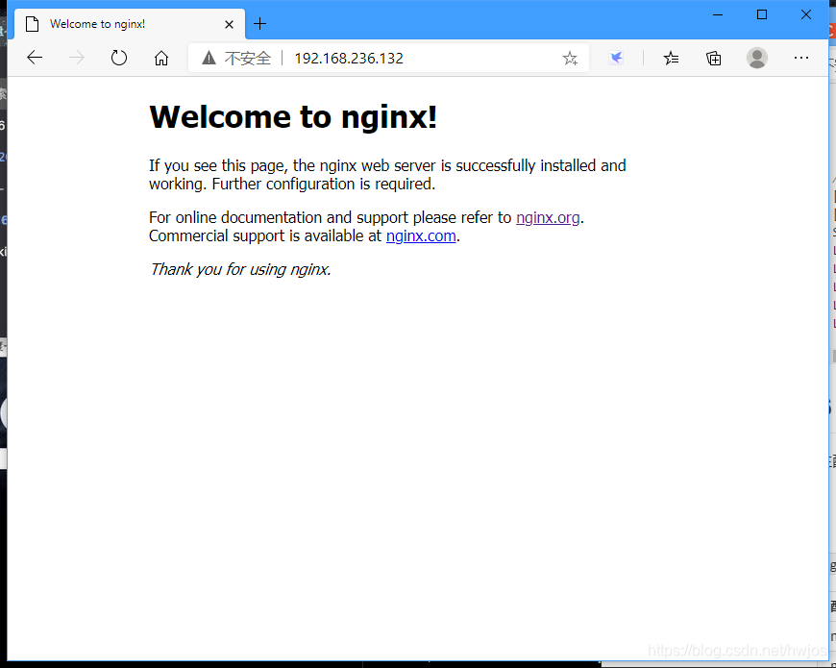Open the Settings and more menu

[800, 58]
